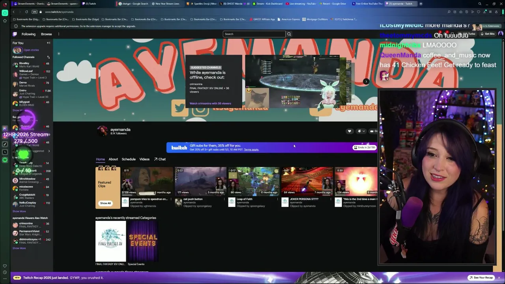
Task: Open the Special Events category thumbnail
Action: point(143,241)
